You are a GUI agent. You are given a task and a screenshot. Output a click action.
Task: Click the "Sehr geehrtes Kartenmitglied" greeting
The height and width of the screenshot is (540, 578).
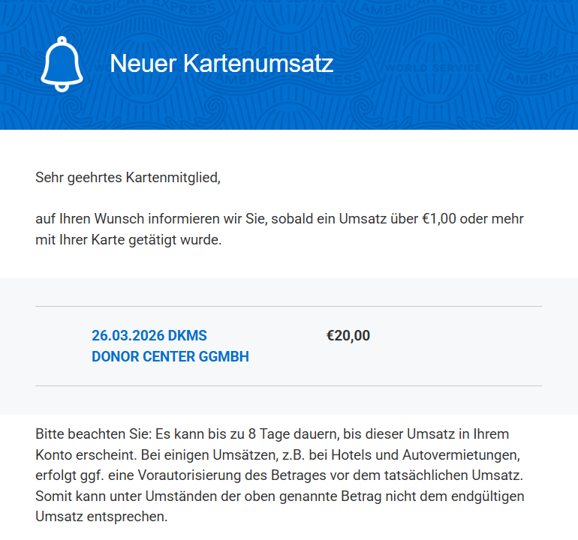click(128, 178)
